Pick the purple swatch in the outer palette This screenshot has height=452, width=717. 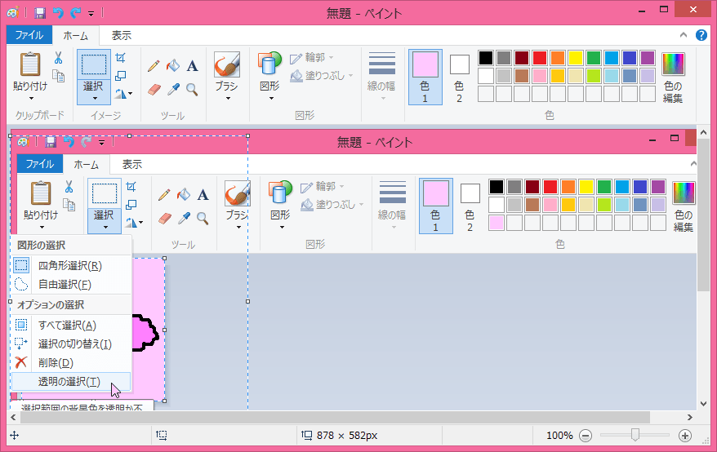click(648, 58)
